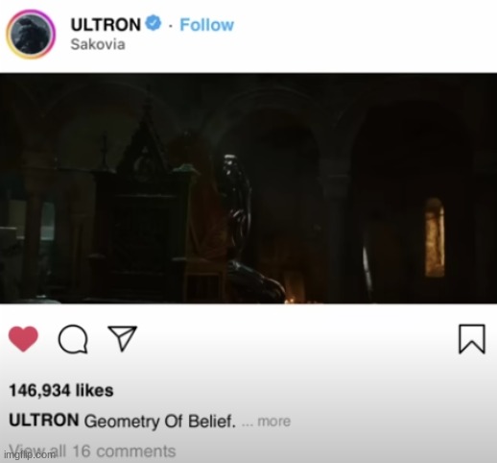
Task: Follow the ULTRON account
Action: click(206, 25)
